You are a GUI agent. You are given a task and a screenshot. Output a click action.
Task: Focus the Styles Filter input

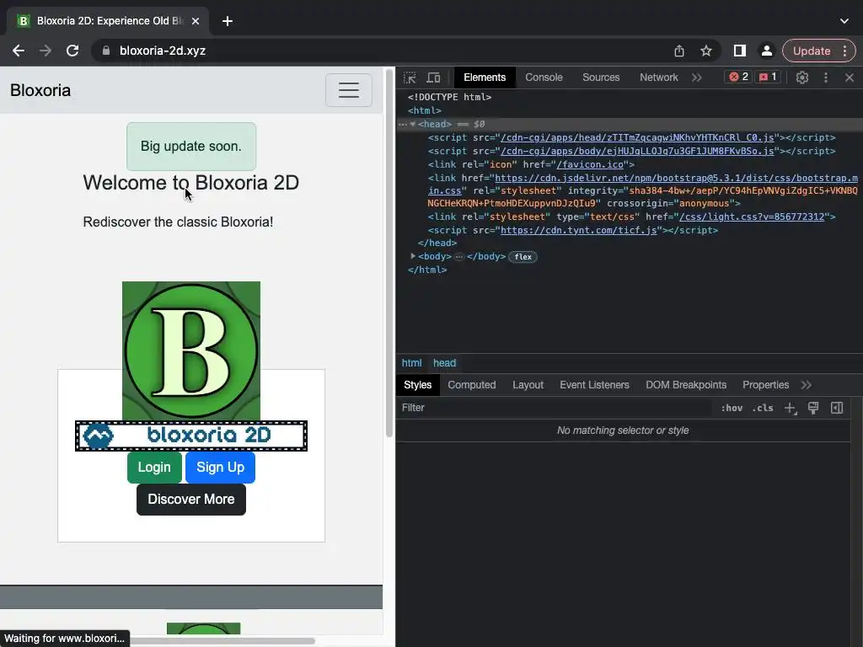click(x=553, y=408)
